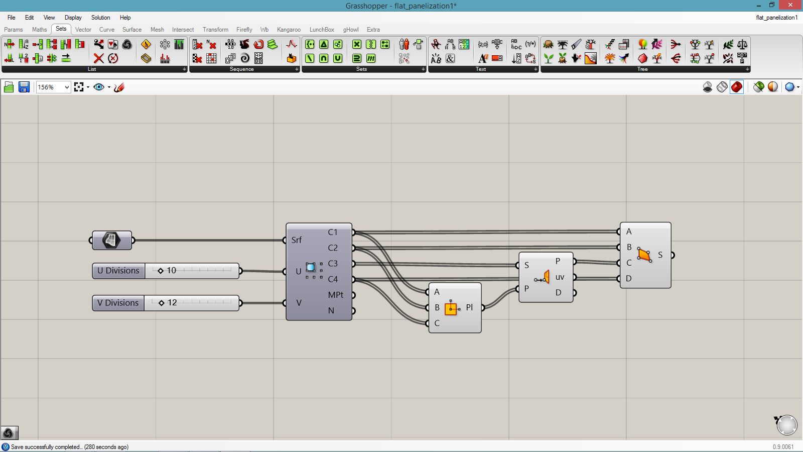This screenshot has width=803, height=452.
Task: Click the Plane 3Pt component on canvas
Action: (454, 308)
